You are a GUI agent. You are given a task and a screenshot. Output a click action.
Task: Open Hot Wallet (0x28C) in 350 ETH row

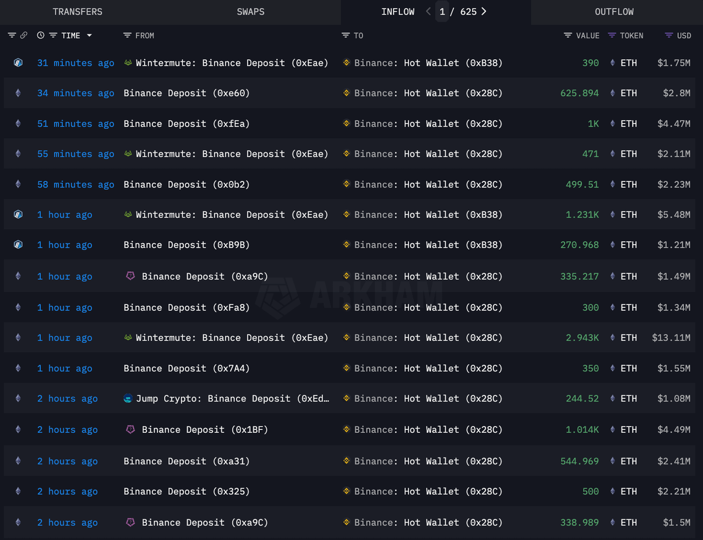453,368
